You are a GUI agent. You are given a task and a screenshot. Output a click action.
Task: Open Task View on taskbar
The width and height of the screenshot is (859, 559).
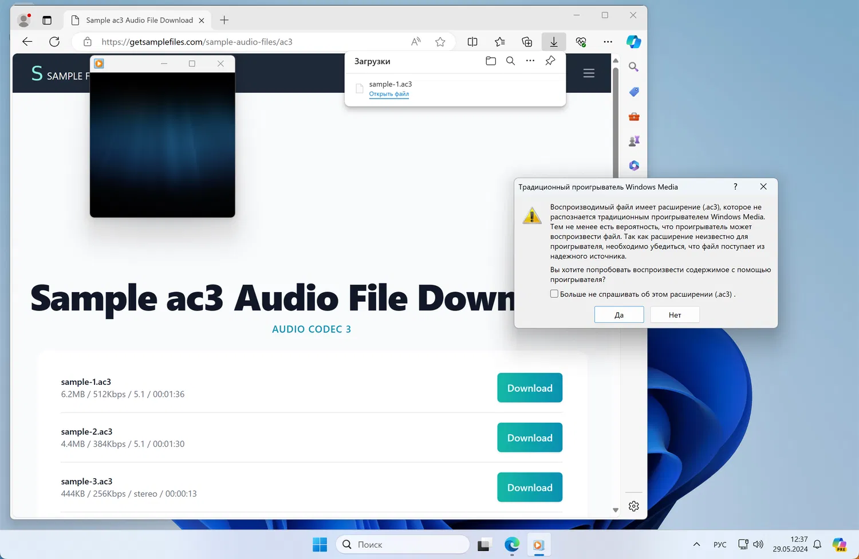pos(484,545)
